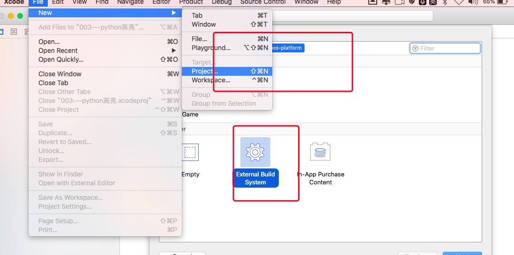Choose the Empty project template icon
514x255 pixels.
pos(190,152)
